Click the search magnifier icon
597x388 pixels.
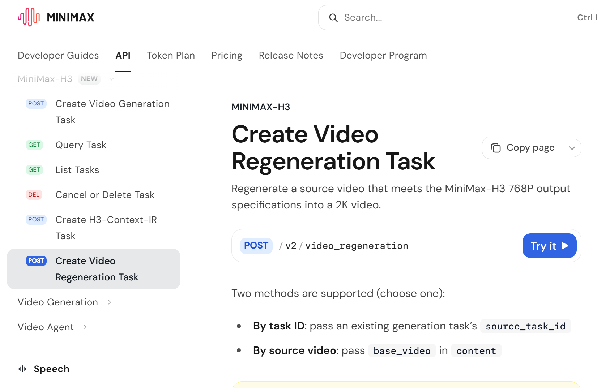pos(333,18)
